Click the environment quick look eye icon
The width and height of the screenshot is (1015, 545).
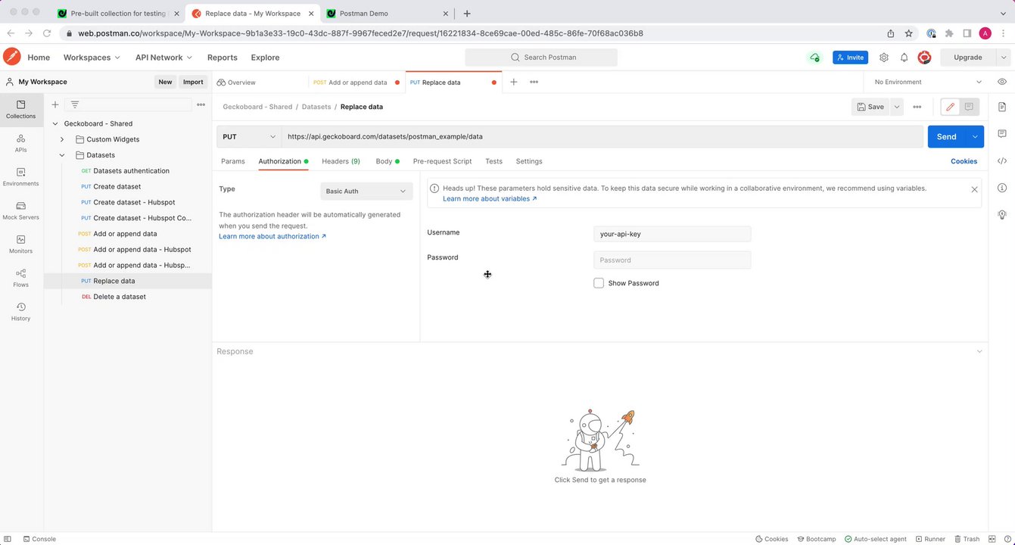[1002, 82]
